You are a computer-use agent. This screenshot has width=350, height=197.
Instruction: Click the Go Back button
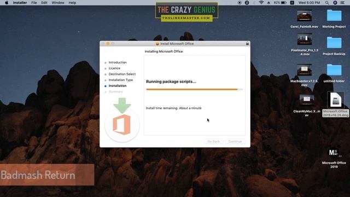(214, 141)
